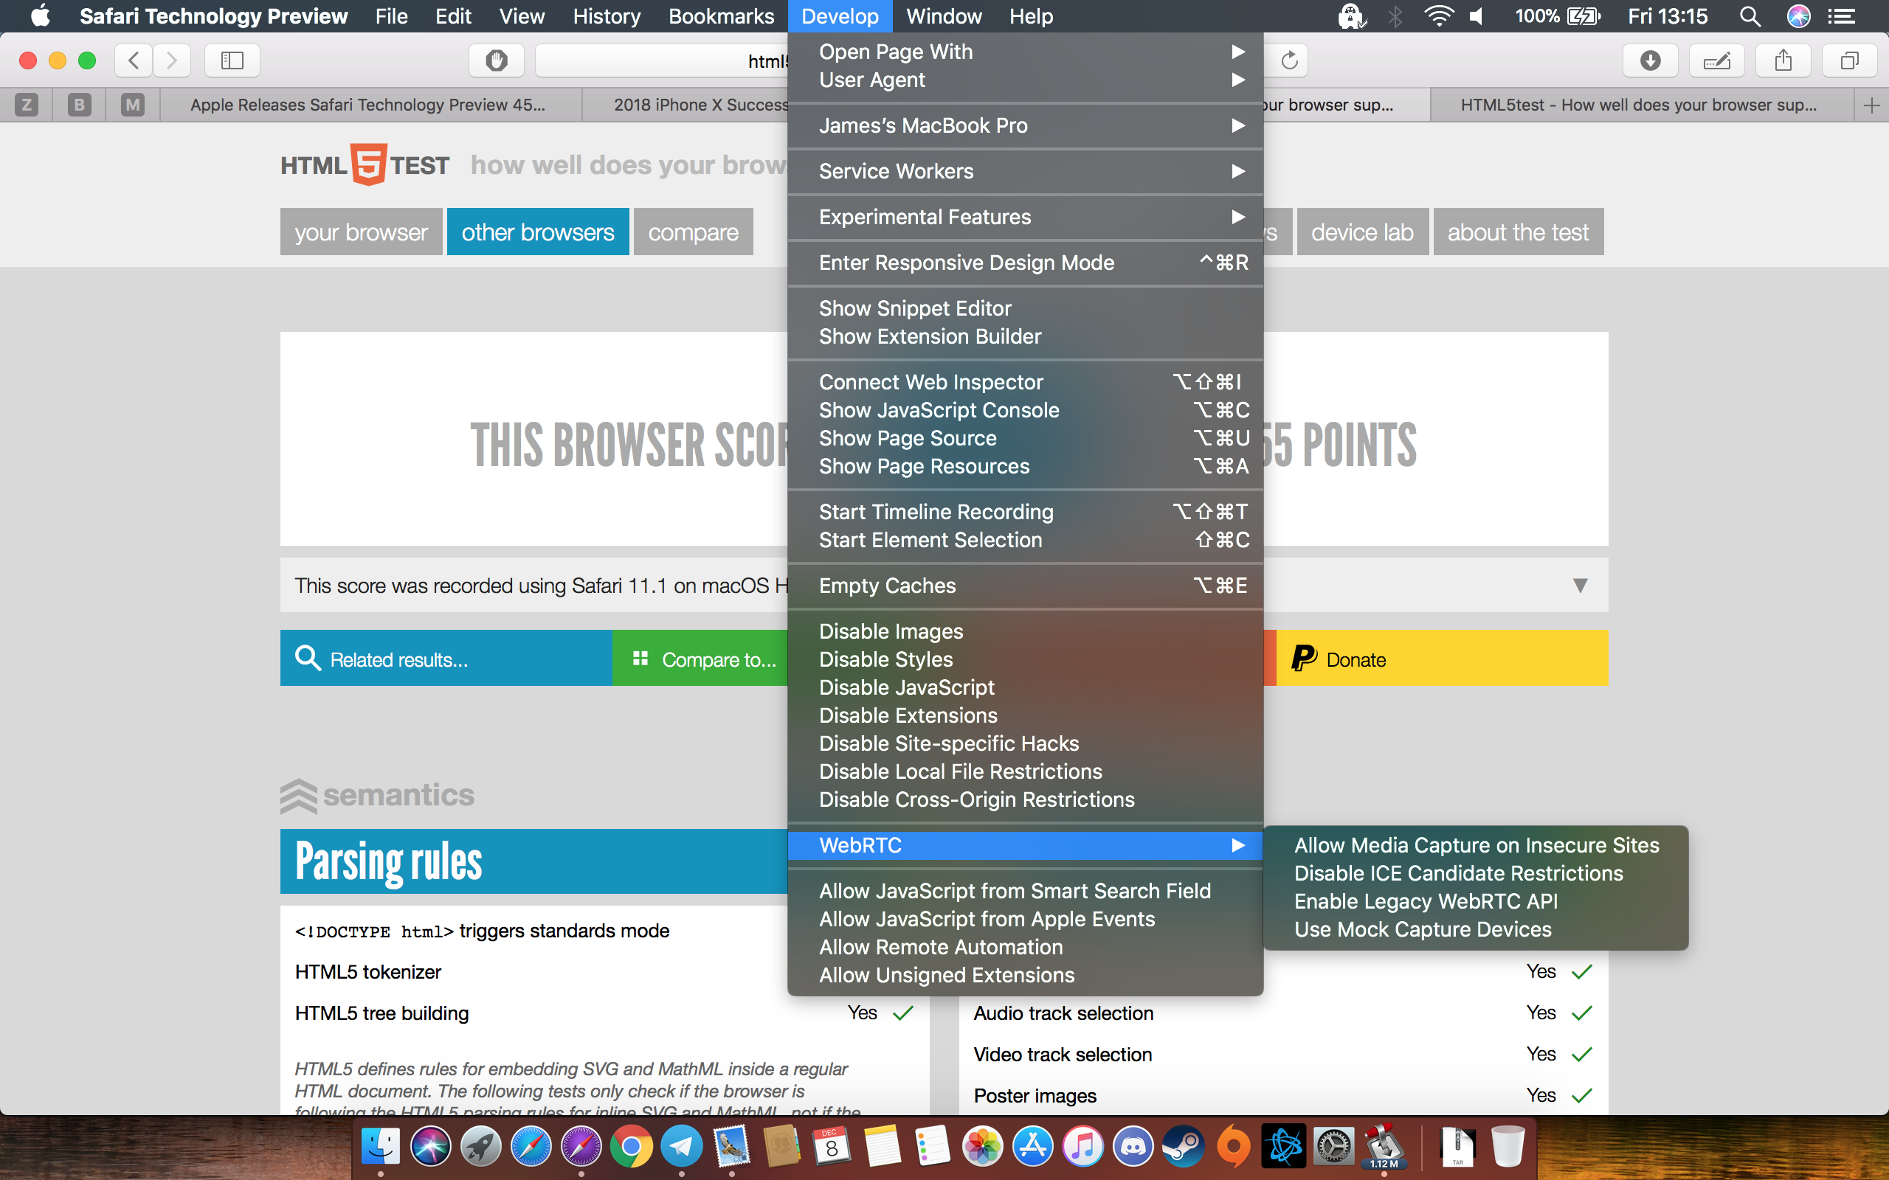Viewport: 1889px width, 1180px height.
Task: Select Start Timeline Recording
Action: point(1025,512)
